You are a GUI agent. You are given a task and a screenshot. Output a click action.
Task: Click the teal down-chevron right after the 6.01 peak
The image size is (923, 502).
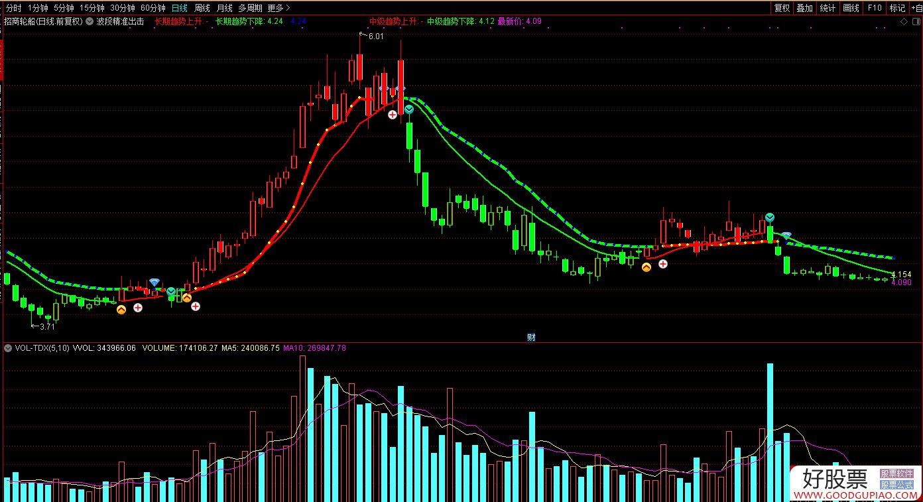pos(409,109)
